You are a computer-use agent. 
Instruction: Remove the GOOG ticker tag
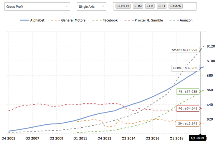click(x=118, y=6)
